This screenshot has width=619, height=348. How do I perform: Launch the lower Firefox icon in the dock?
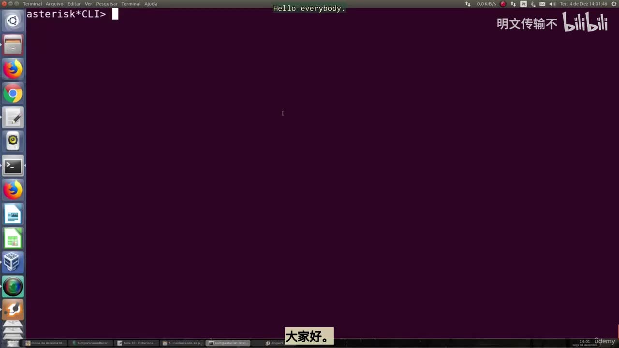[x=13, y=190]
